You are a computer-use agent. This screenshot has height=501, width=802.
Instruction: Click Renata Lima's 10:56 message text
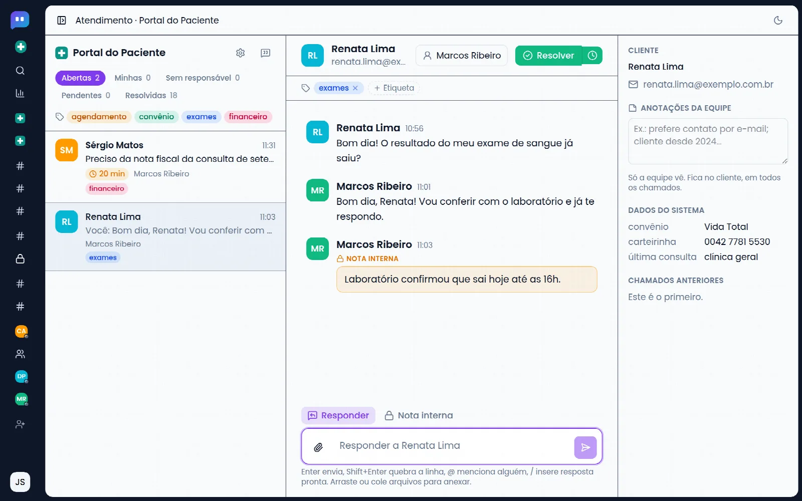tap(455, 151)
